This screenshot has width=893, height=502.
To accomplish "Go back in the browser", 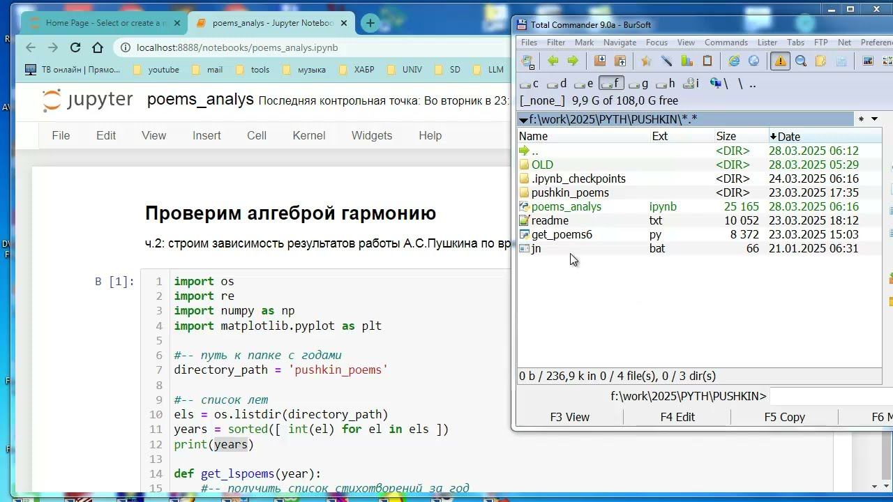I will 30,47.
